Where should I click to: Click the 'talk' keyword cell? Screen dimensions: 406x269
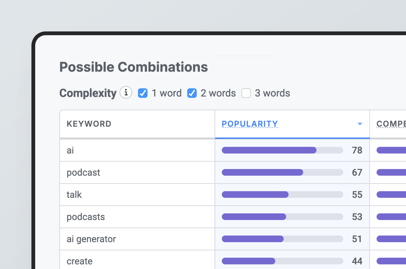pos(74,195)
